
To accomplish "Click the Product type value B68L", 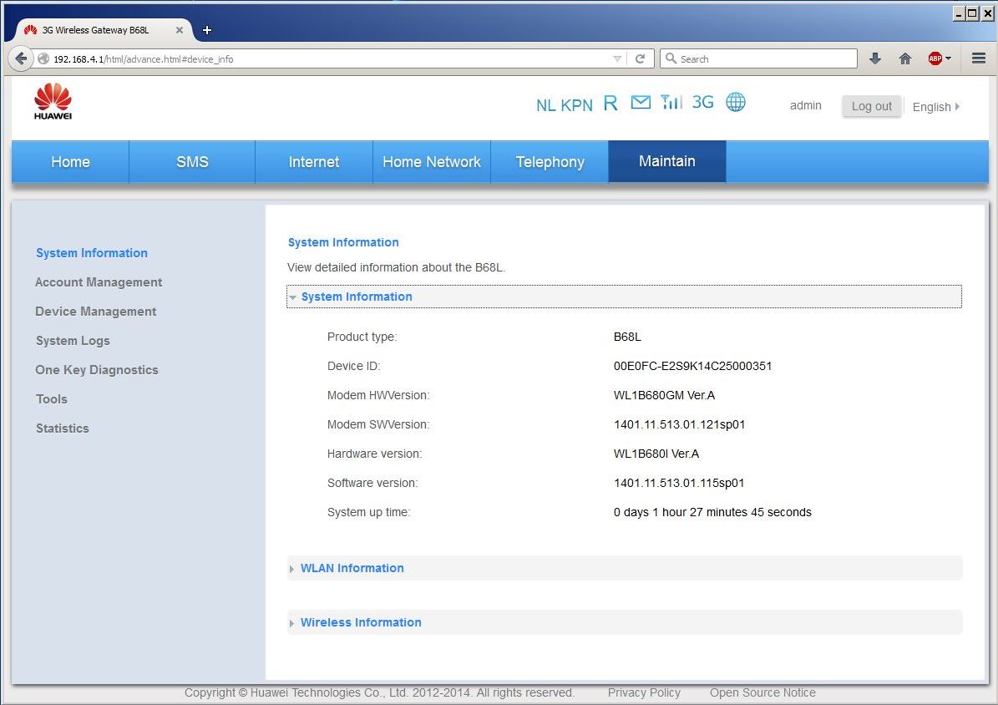I will (x=627, y=337).
